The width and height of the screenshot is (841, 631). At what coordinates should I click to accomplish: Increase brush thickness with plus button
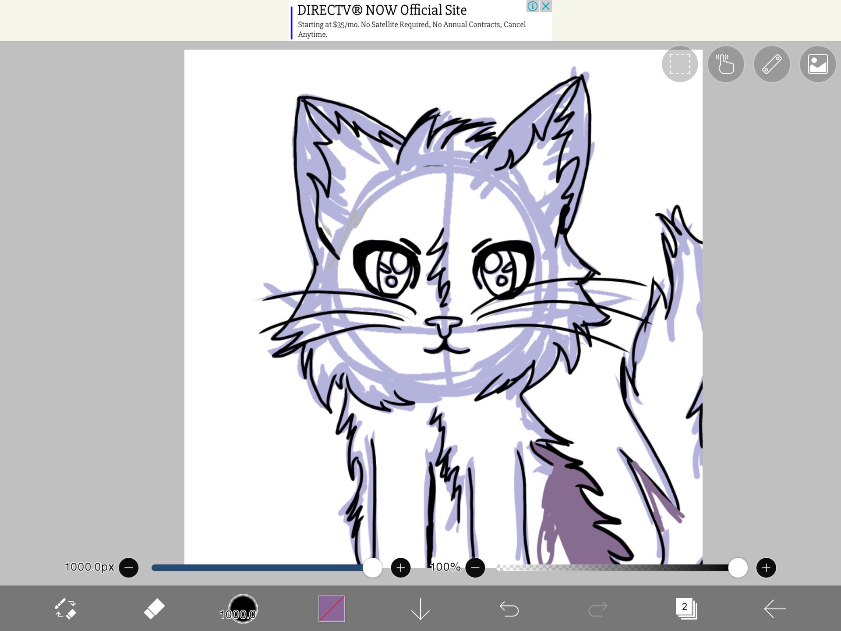[x=401, y=568]
